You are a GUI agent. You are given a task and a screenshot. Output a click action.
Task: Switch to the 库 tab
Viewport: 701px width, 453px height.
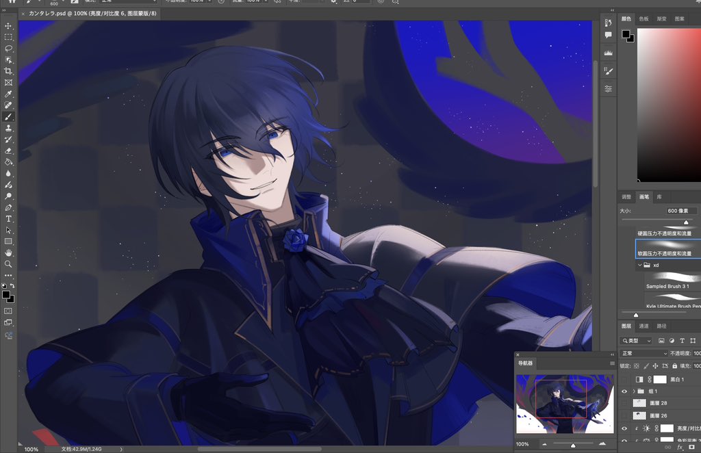(x=659, y=196)
